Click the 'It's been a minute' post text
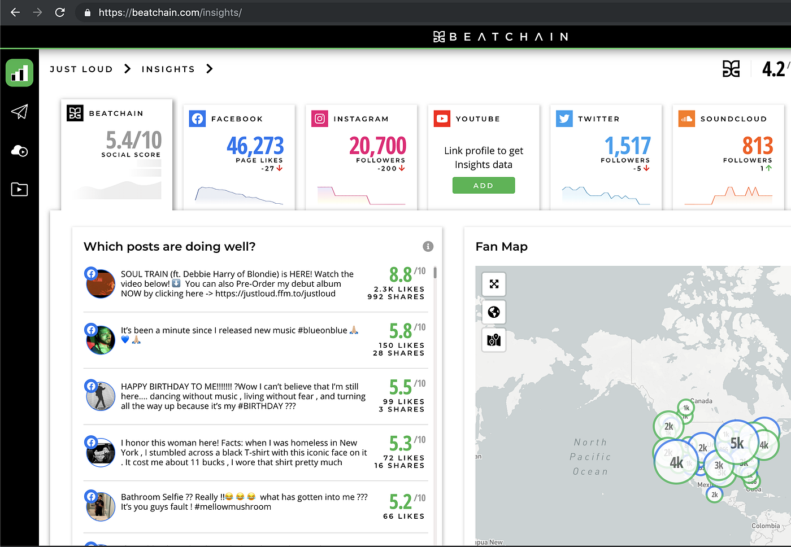The image size is (791, 547). point(240,335)
